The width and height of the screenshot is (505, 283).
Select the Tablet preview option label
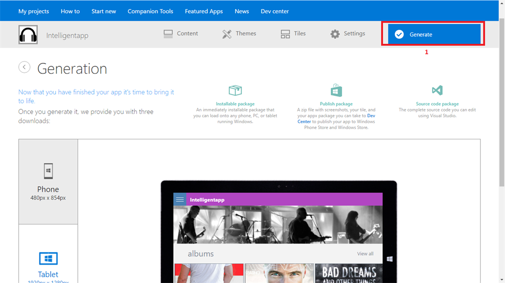coord(48,274)
